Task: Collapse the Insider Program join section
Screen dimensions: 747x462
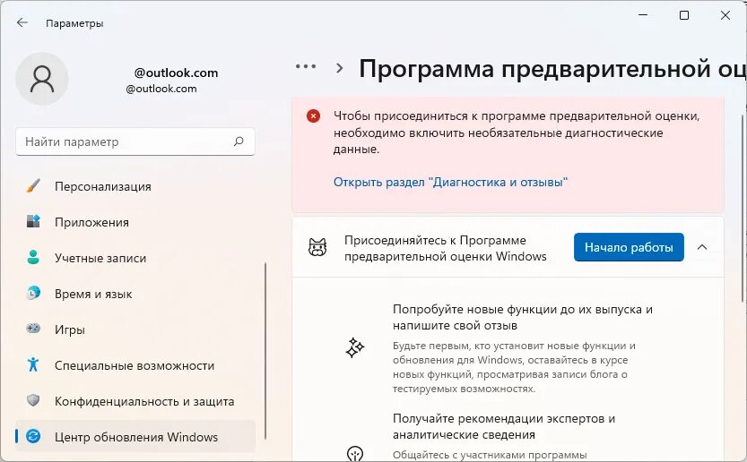Action: [x=702, y=247]
